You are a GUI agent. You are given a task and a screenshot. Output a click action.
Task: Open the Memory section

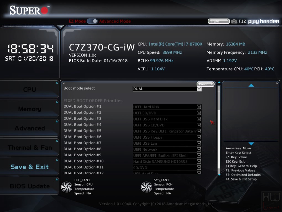(30, 109)
